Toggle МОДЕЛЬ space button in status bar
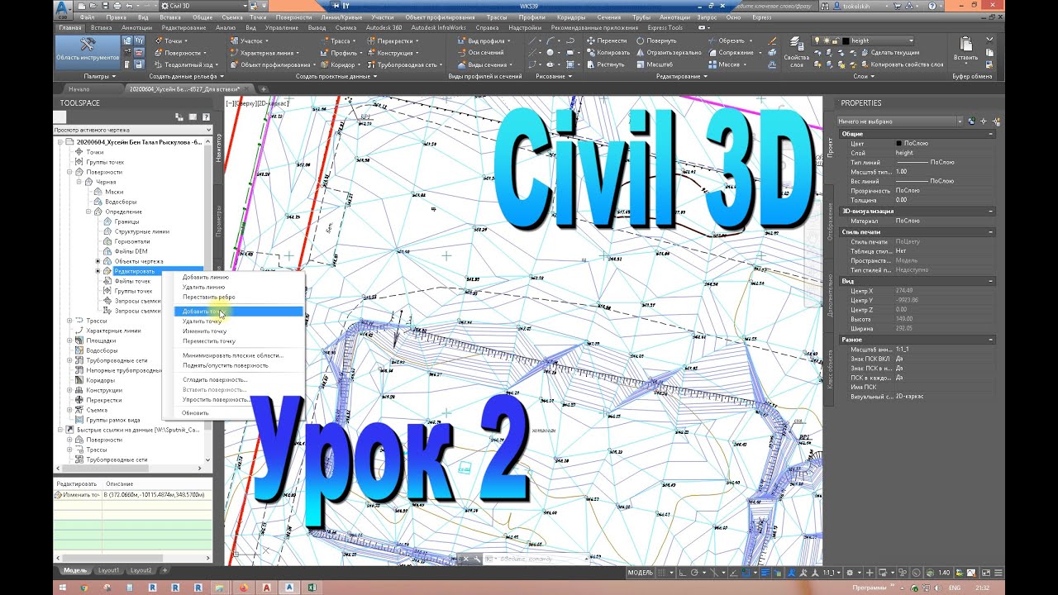This screenshot has width=1058, height=595. click(x=641, y=572)
